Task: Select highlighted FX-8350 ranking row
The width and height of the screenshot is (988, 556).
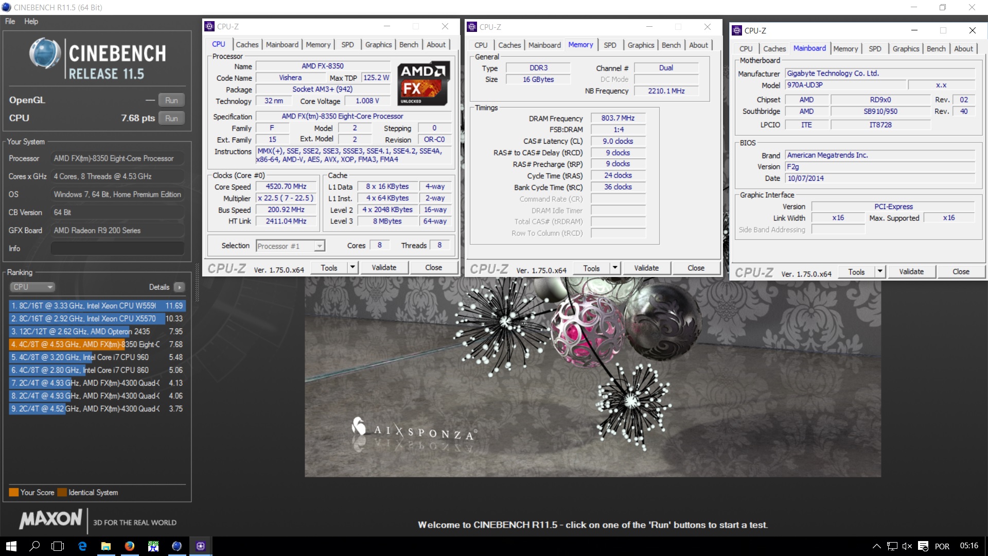Action: pyautogui.click(x=97, y=344)
